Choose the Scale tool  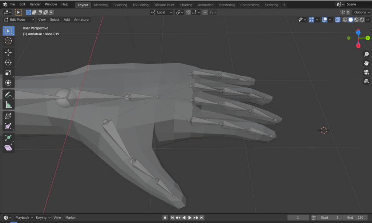[x=8, y=73]
